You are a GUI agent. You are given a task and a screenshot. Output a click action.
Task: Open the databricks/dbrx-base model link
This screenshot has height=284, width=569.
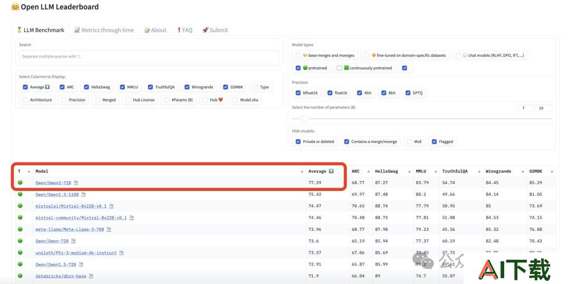point(61,276)
